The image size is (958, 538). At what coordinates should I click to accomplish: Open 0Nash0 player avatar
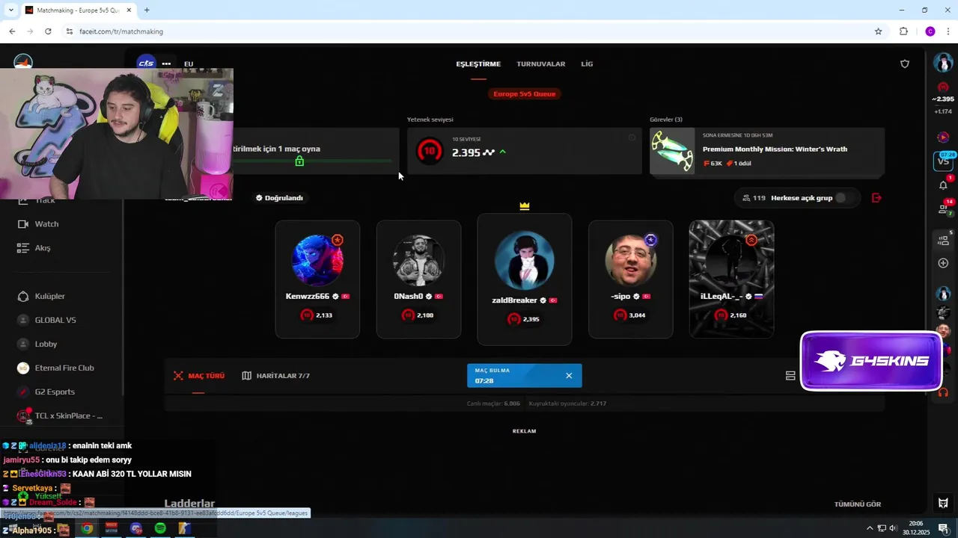418,260
